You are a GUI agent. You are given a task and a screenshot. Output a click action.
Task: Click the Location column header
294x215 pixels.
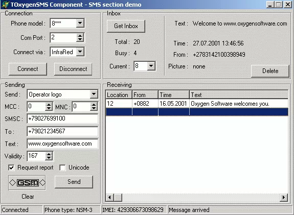pyautogui.click(x=119, y=95)
